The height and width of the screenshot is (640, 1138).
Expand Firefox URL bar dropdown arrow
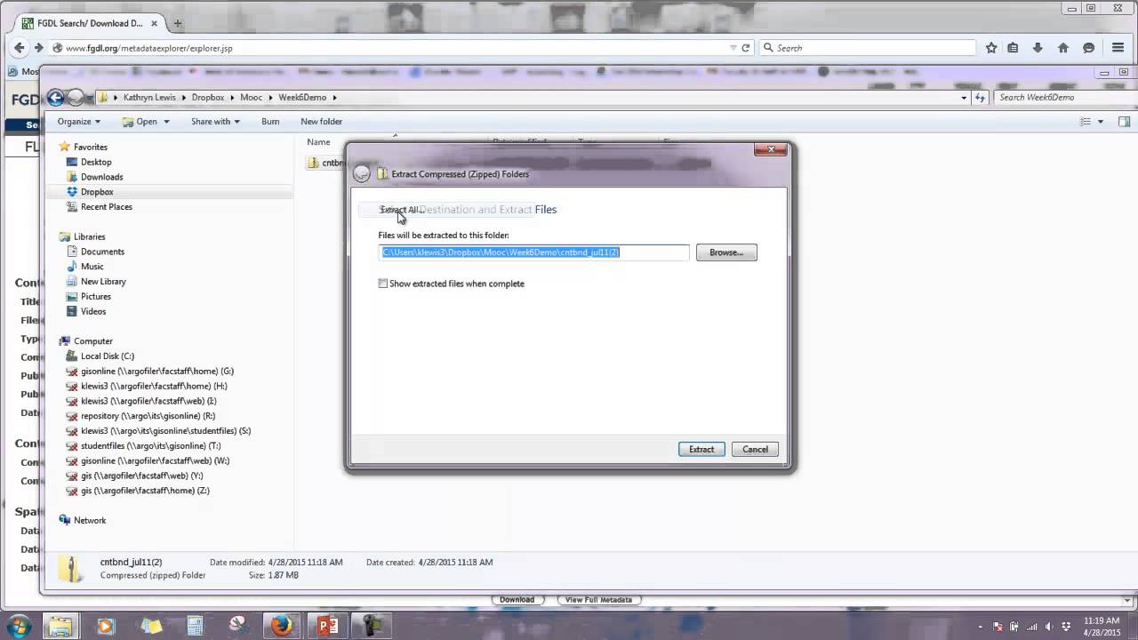pos(733,48)
